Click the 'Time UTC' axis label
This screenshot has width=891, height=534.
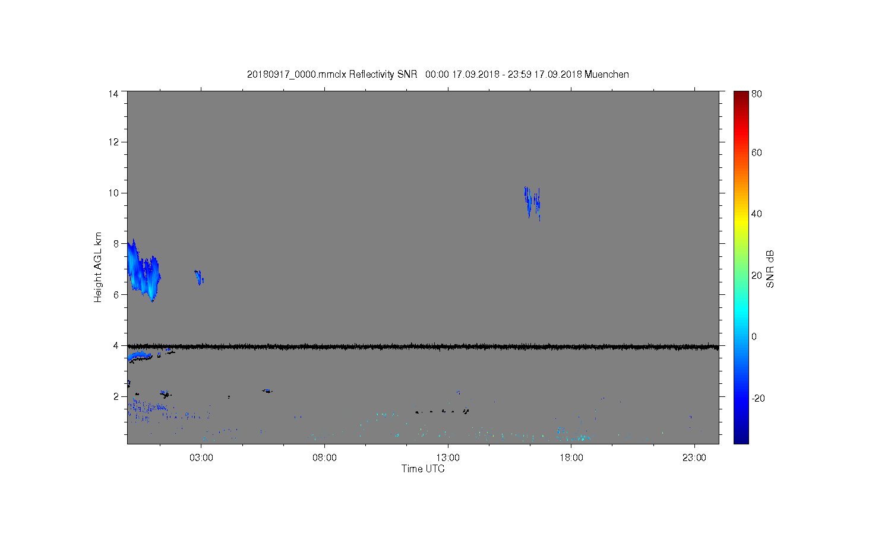tap(423, 469)
